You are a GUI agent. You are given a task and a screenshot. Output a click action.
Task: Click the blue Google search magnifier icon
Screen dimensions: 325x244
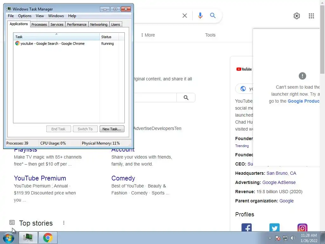(213, 15)
